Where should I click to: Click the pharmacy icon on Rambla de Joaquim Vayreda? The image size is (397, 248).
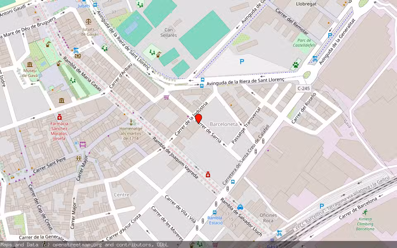(208, 174)
